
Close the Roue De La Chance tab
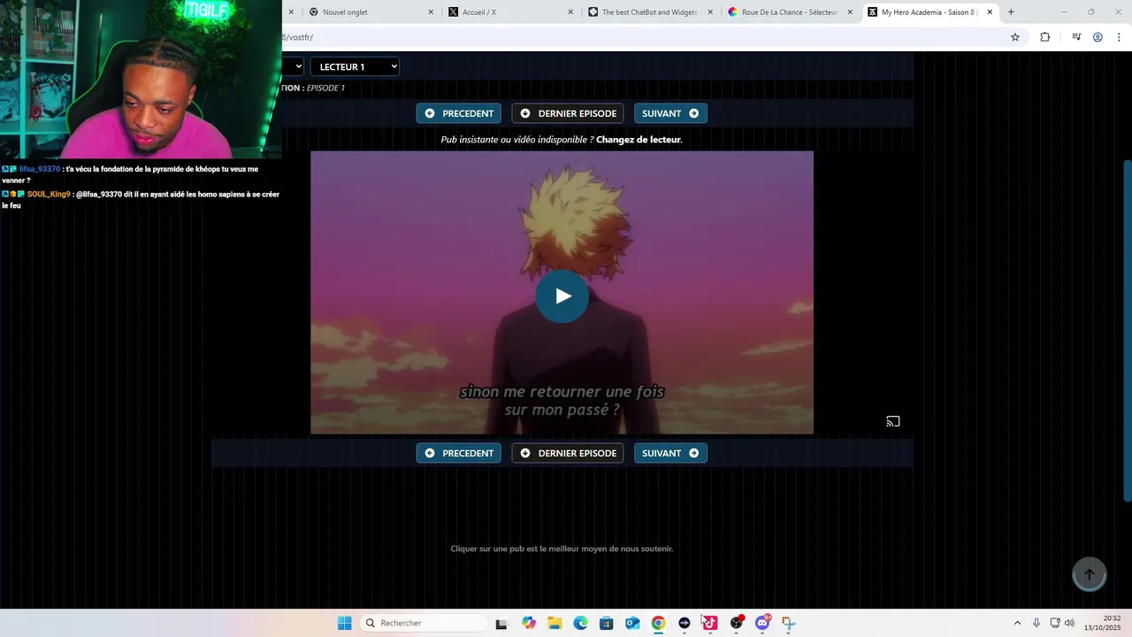850,12
